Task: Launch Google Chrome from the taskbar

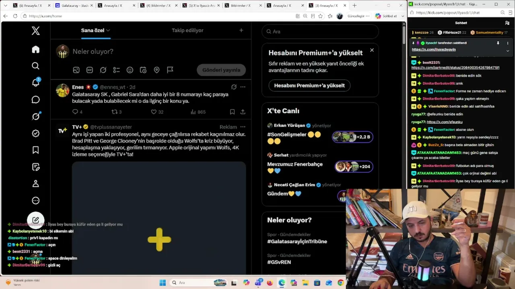Action: tap(341, 283)
